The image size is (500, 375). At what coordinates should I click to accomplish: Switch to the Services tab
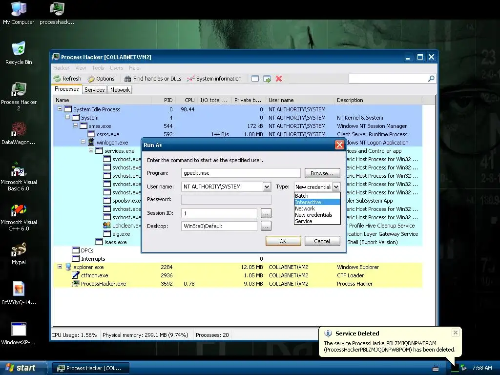[94, 90]
